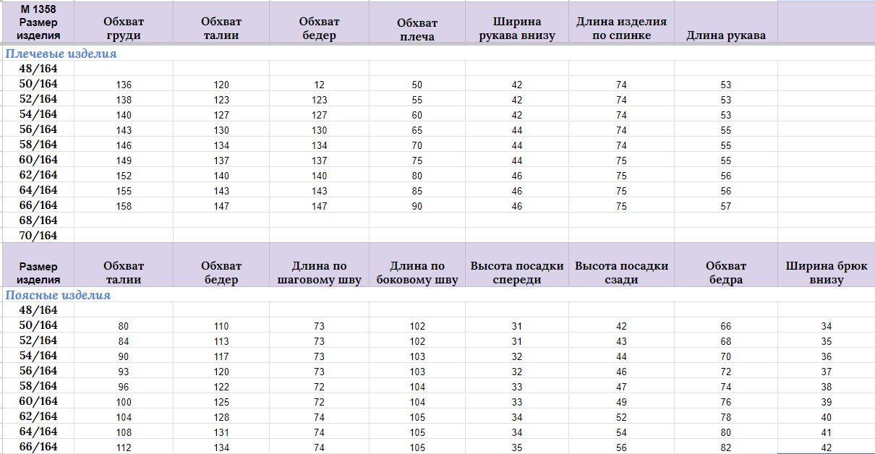The width and height of the screenshot is (875, 454).
Task: Select the 'Поясные изделия' section label
Action: pos(58,295)
